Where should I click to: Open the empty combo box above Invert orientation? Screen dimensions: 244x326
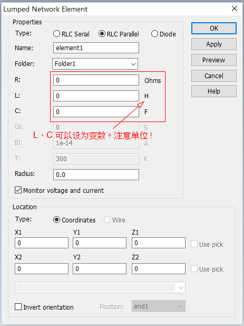(x=100, y=288)
